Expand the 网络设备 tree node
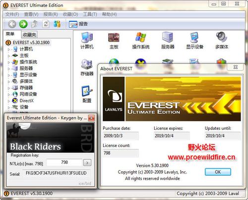248x200 pixels. tap(9, 94)
